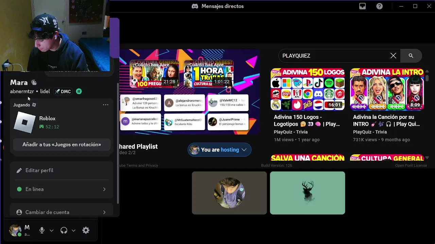Click the green online status dot
Screen dimensions: 435x244
[19, 189]
